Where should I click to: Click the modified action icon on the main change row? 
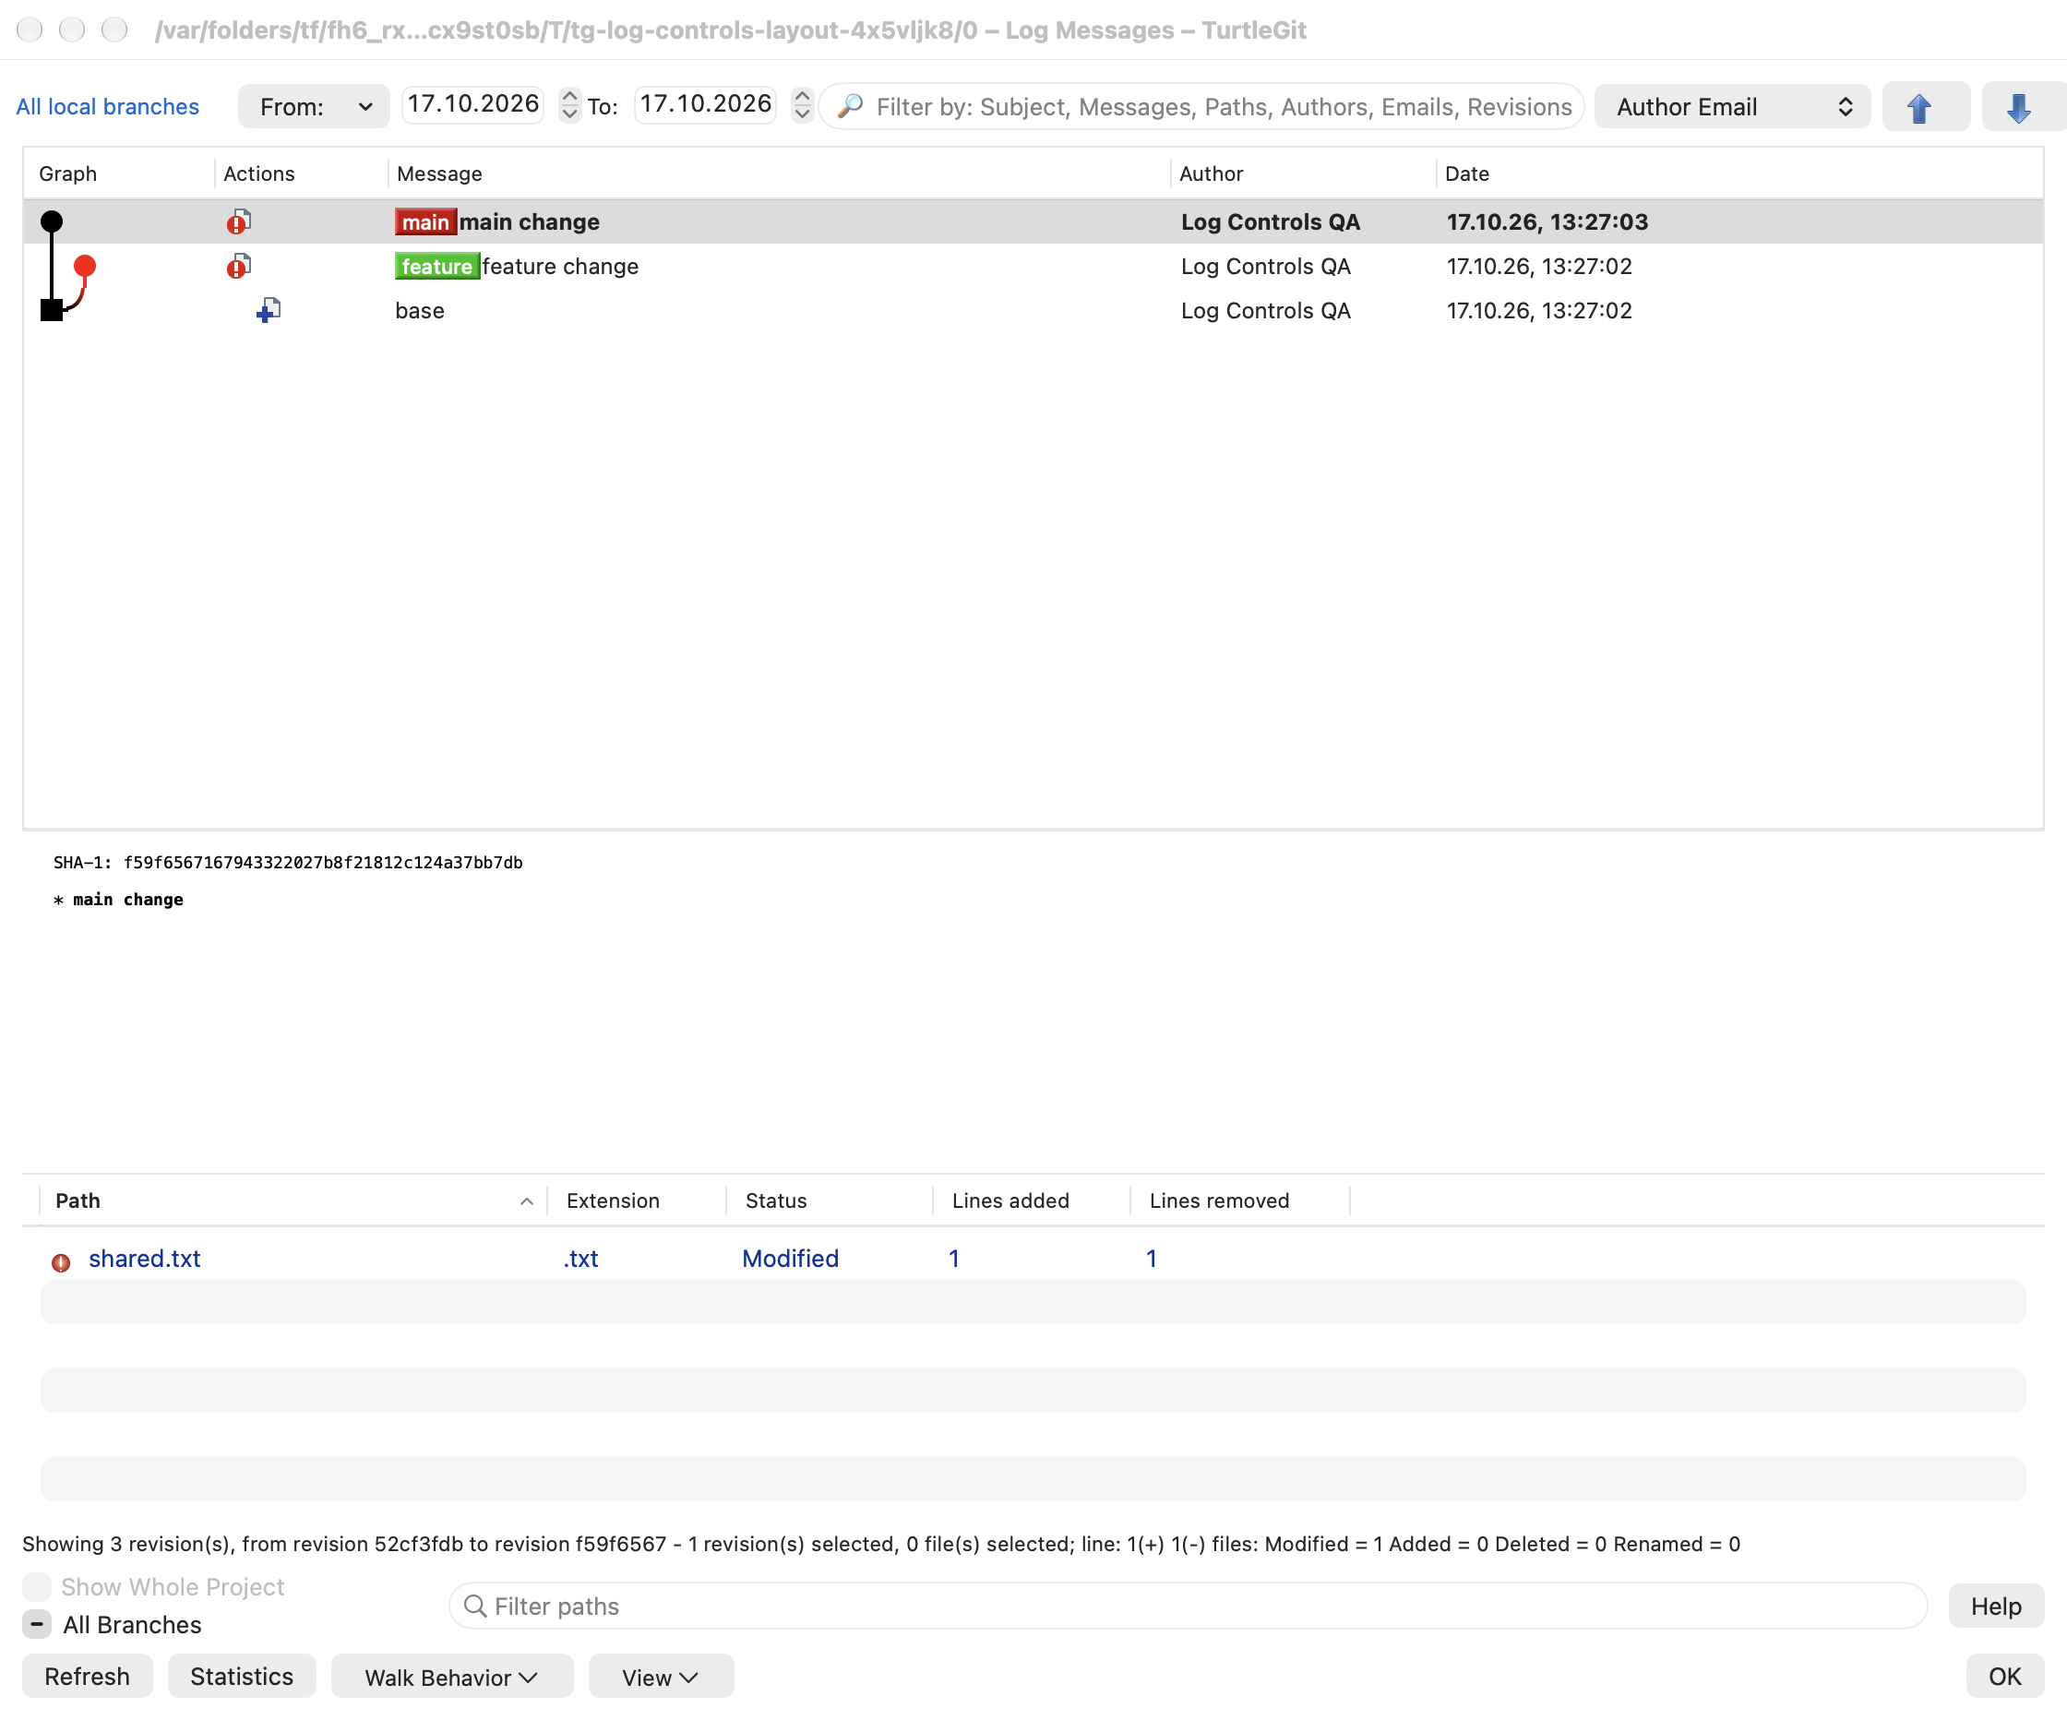click(239, 222)
